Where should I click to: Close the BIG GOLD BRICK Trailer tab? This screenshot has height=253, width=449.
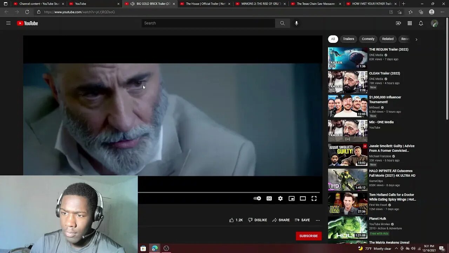(x=174, y=4)
